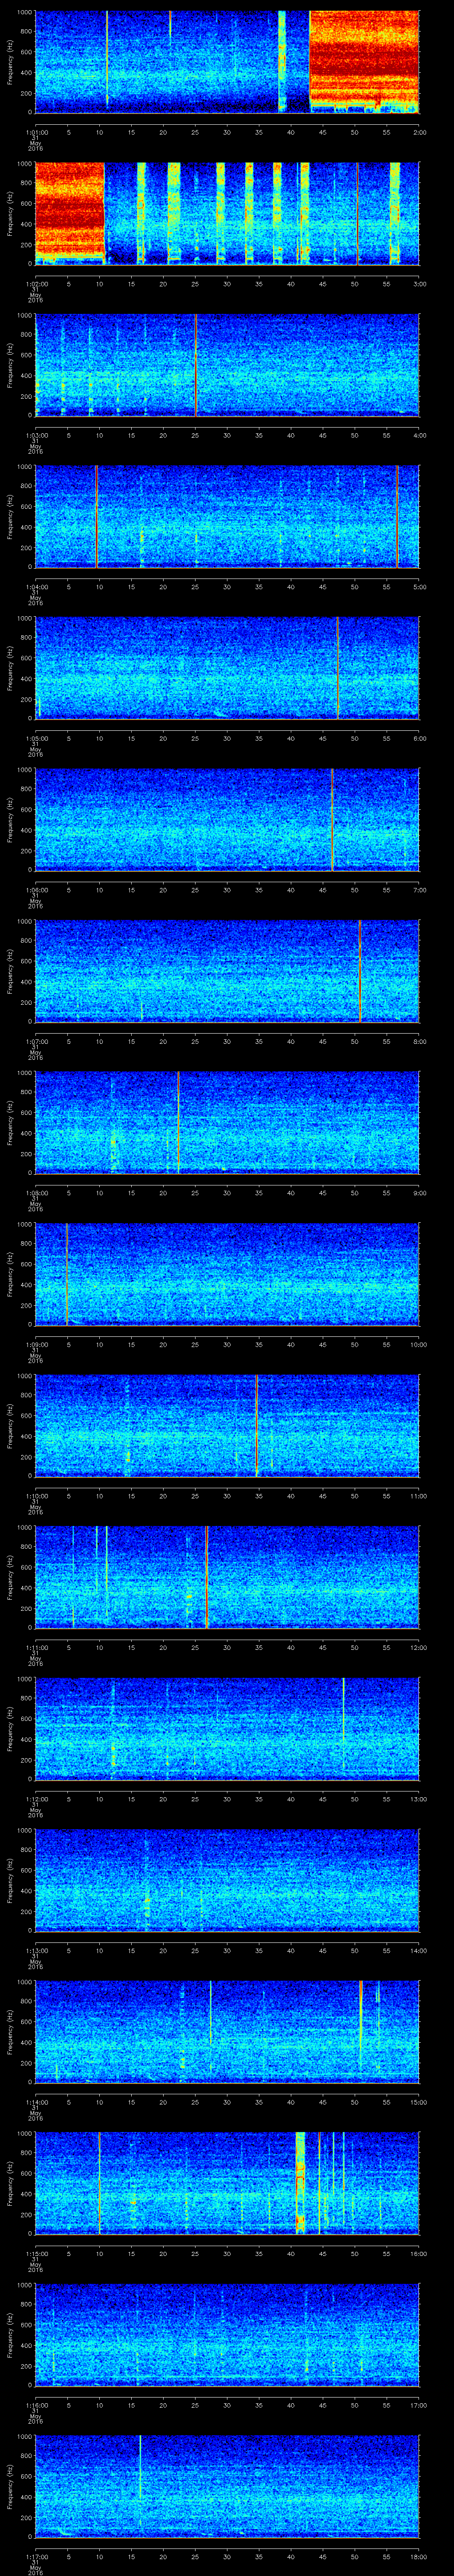Click the spectrogram panel starting at 1:02:00
454x2576 pixels.
[227, 213]
